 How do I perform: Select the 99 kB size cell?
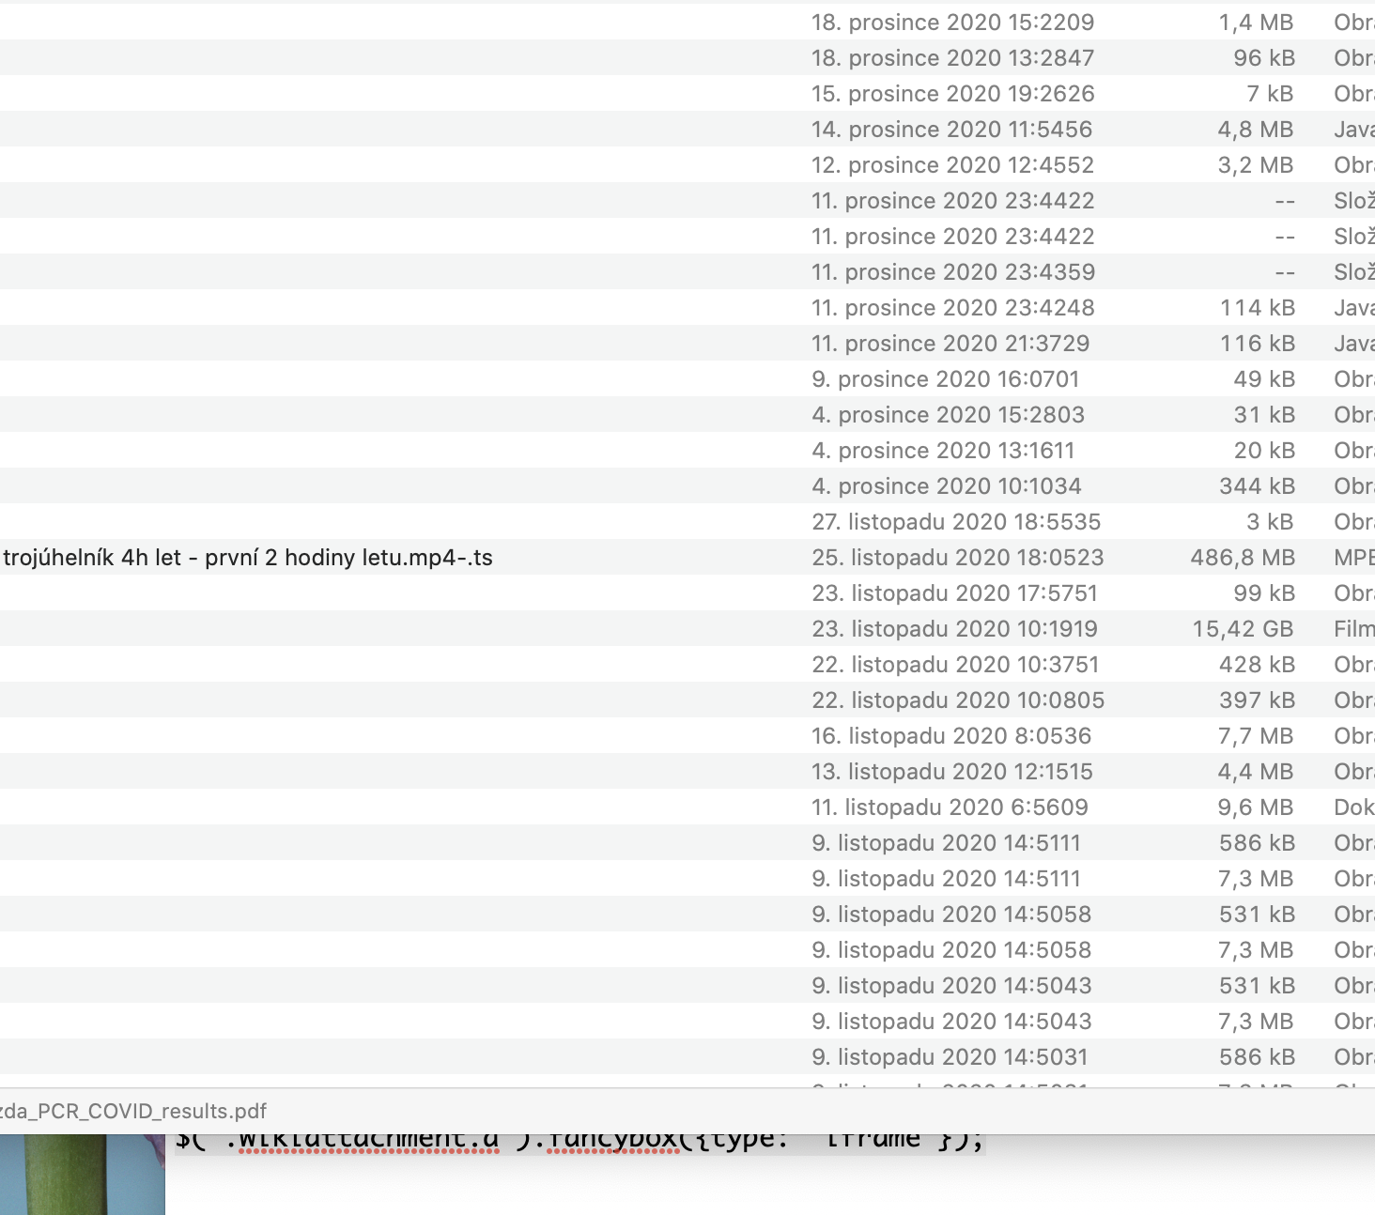click(1264, 593)
